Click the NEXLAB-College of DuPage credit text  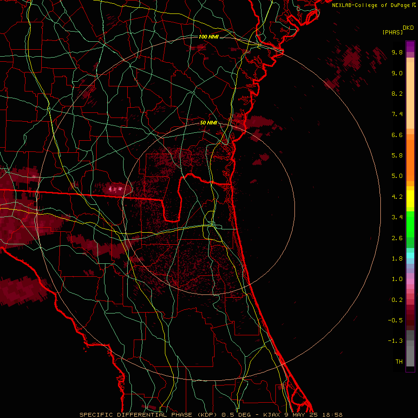click(371, 5)
